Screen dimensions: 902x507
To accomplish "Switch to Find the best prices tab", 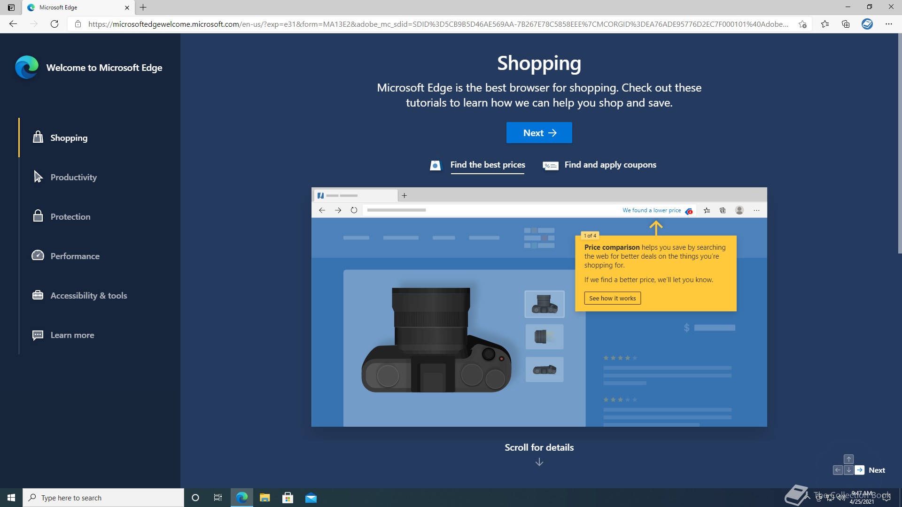I will pos(488,165).
